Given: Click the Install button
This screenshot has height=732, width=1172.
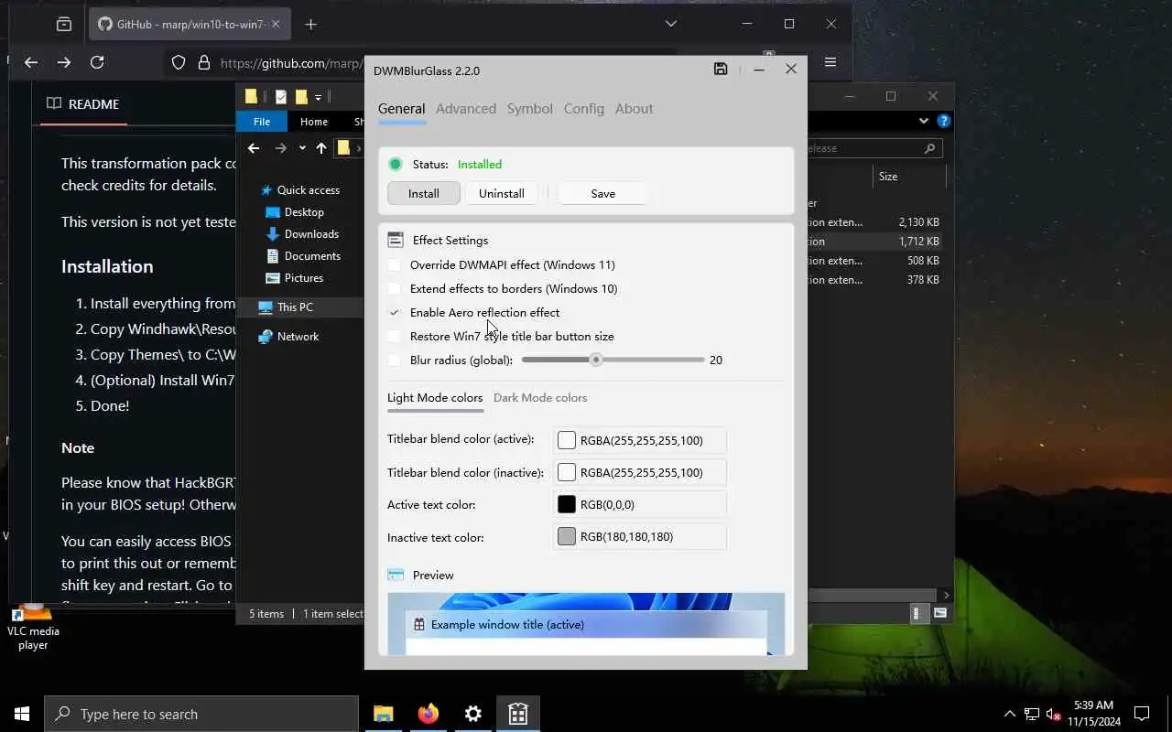Looking at the screenshot, I should [423, 193].
